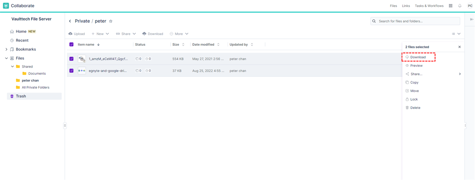
Task: Click the All Private Folders folder icon
Action: 18,87
